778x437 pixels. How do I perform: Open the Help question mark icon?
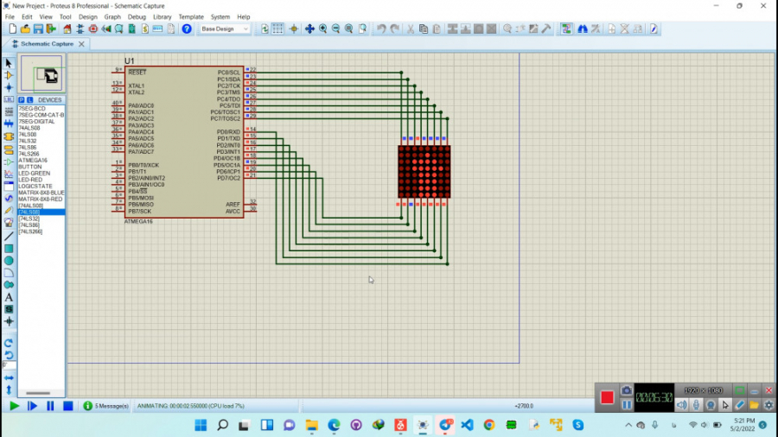tap(187, 28)
